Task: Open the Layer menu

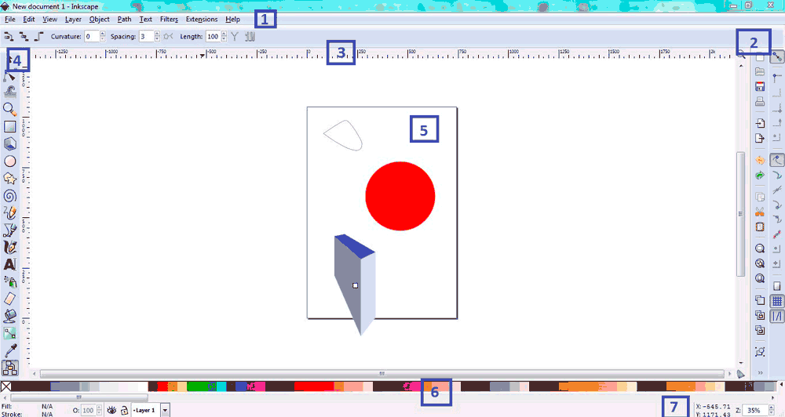Action: pos(73,19)
